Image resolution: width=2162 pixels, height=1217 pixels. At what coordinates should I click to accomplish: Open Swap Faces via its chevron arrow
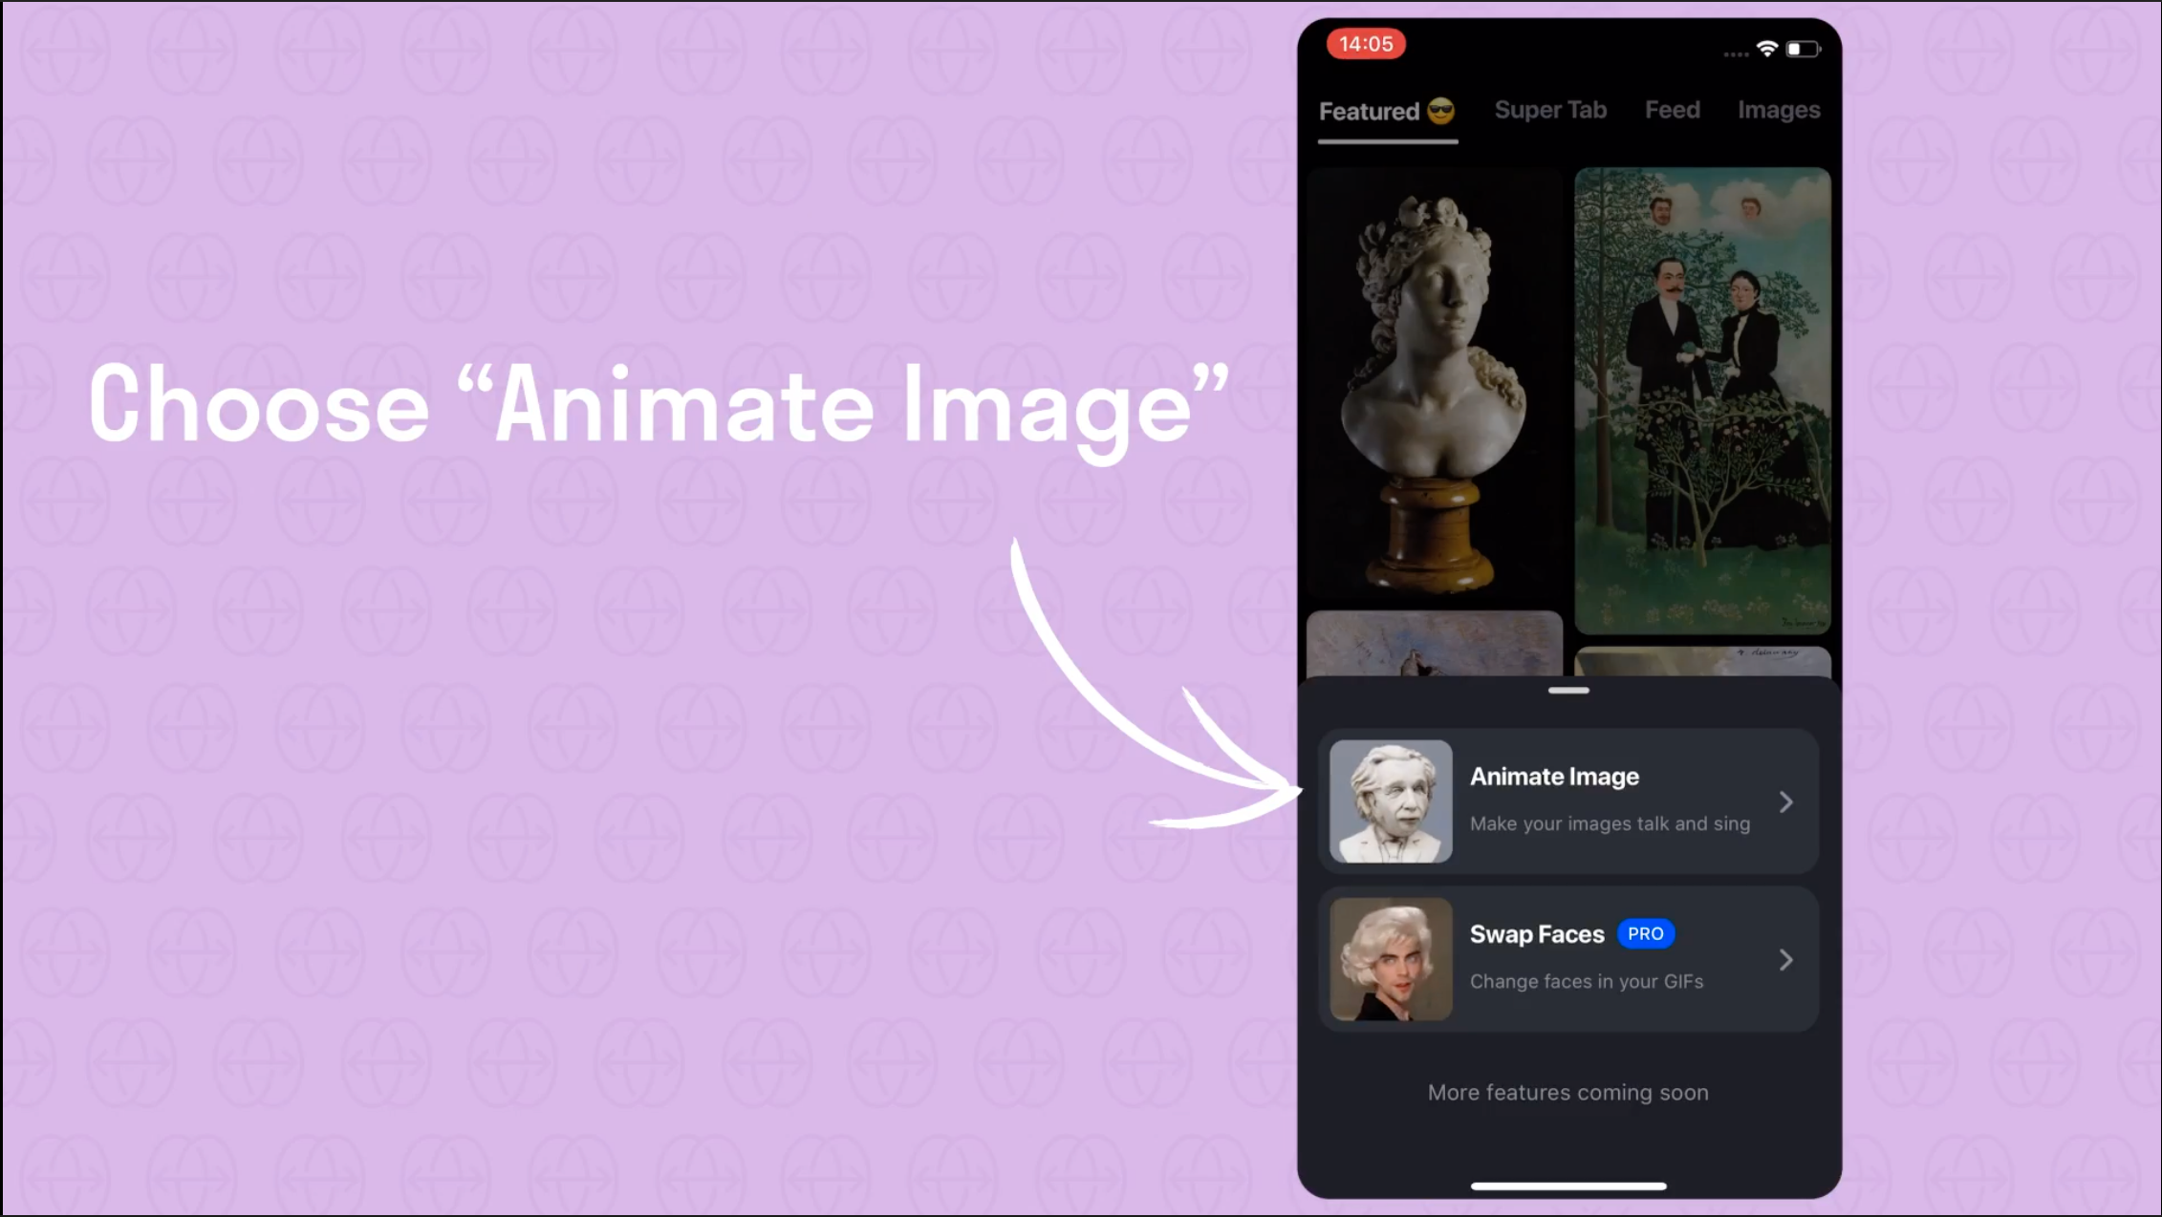pos(1785,960)
